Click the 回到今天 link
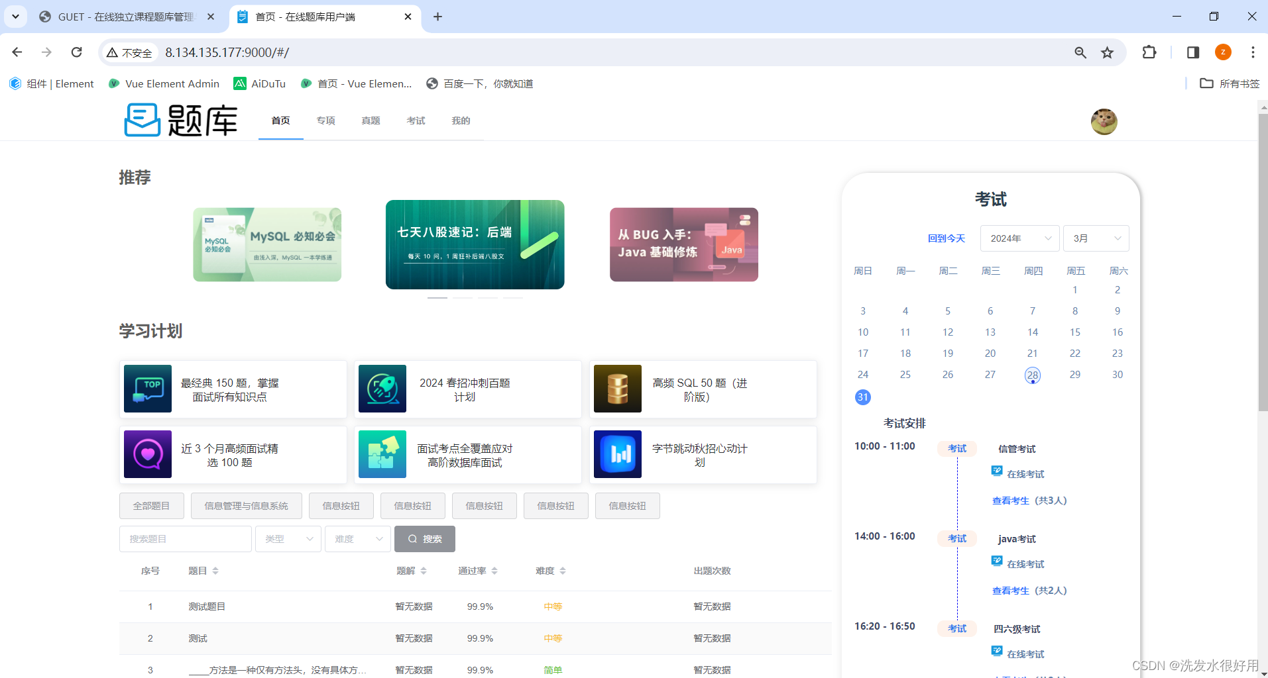The image size is (1268, 678). click(946, 238)
